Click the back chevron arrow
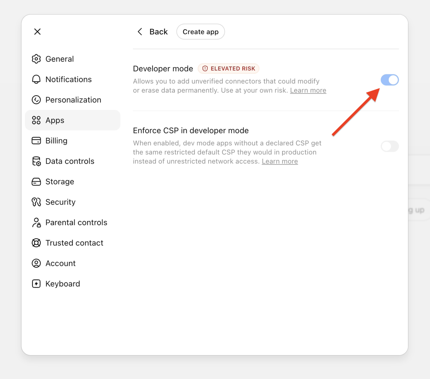This screenshot has height=379, width=430. [x=140, y=32]
